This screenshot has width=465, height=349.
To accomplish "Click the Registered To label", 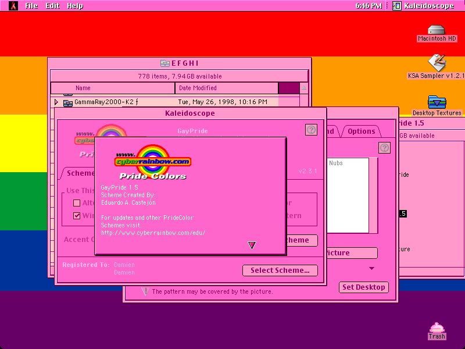I will tap(86, 265).
